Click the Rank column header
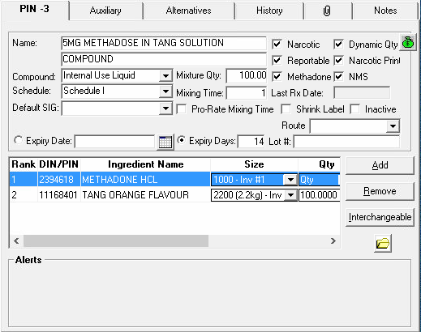 24,164
